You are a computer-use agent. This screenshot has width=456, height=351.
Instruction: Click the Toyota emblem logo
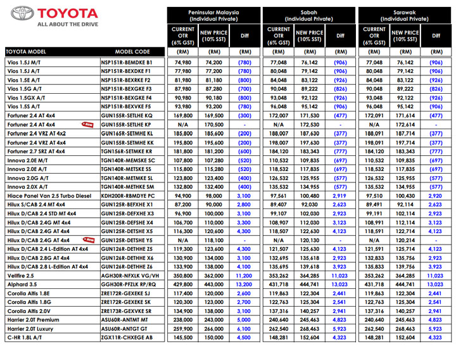click(22, 13)
